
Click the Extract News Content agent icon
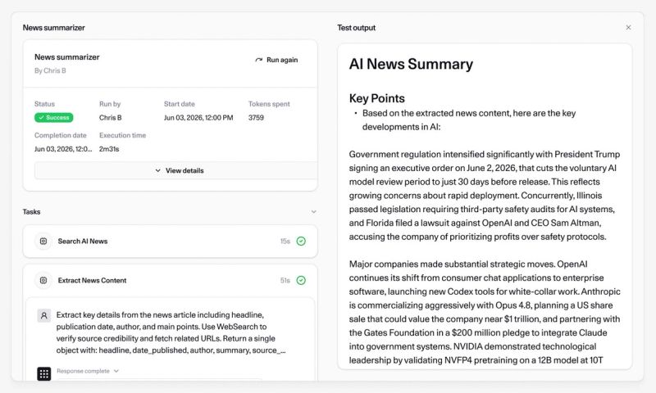(x=43, y=280)
